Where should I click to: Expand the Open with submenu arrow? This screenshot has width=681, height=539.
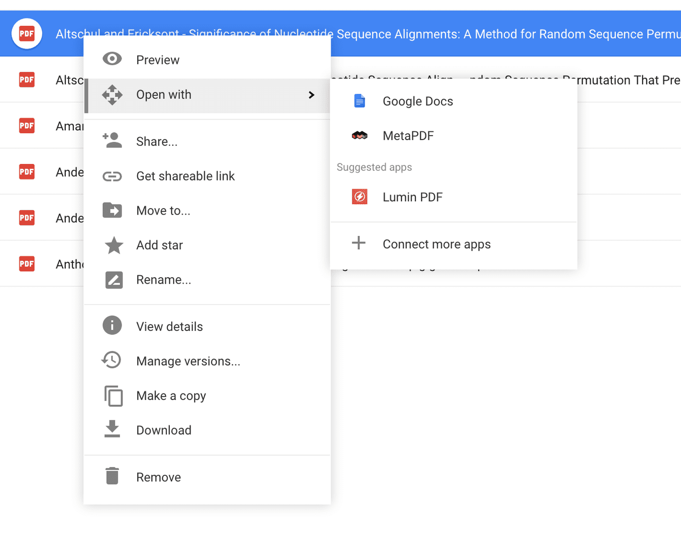tap(312, 95)
